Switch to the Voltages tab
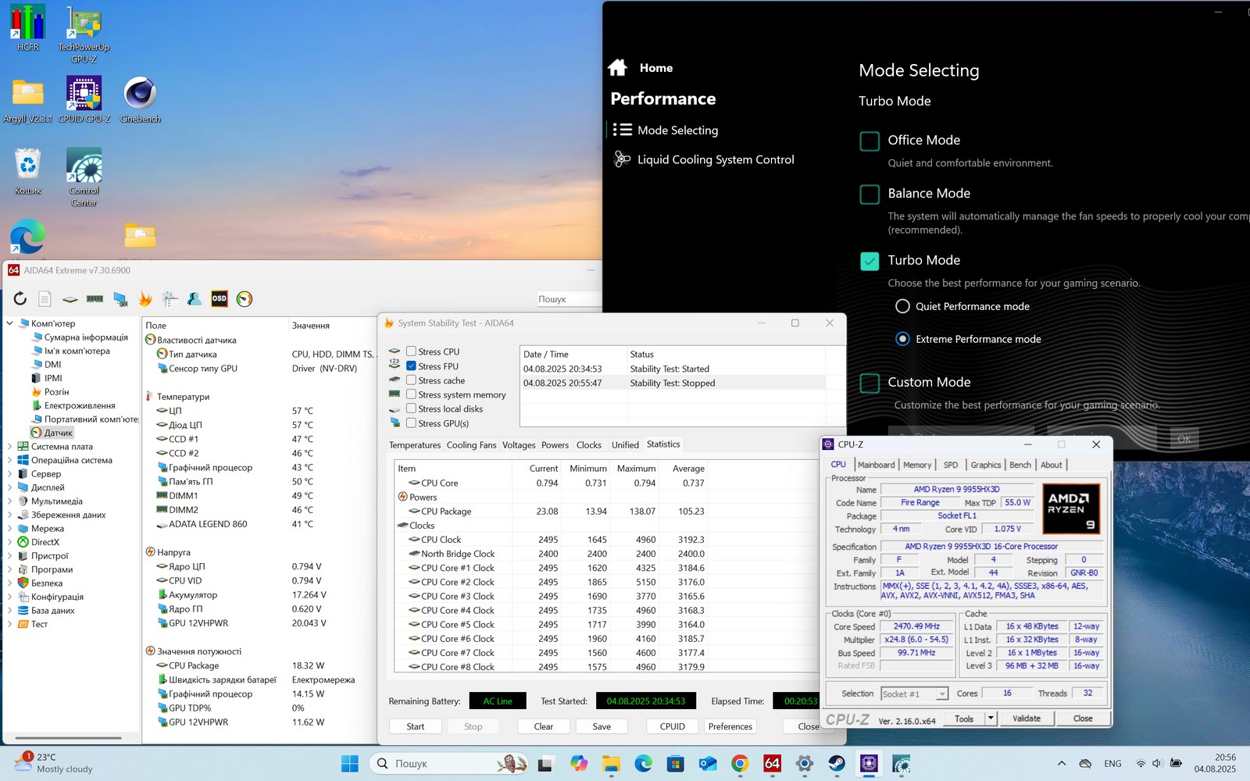Image resolution: width=1250 pixels, height=781 pixels. 519,445
